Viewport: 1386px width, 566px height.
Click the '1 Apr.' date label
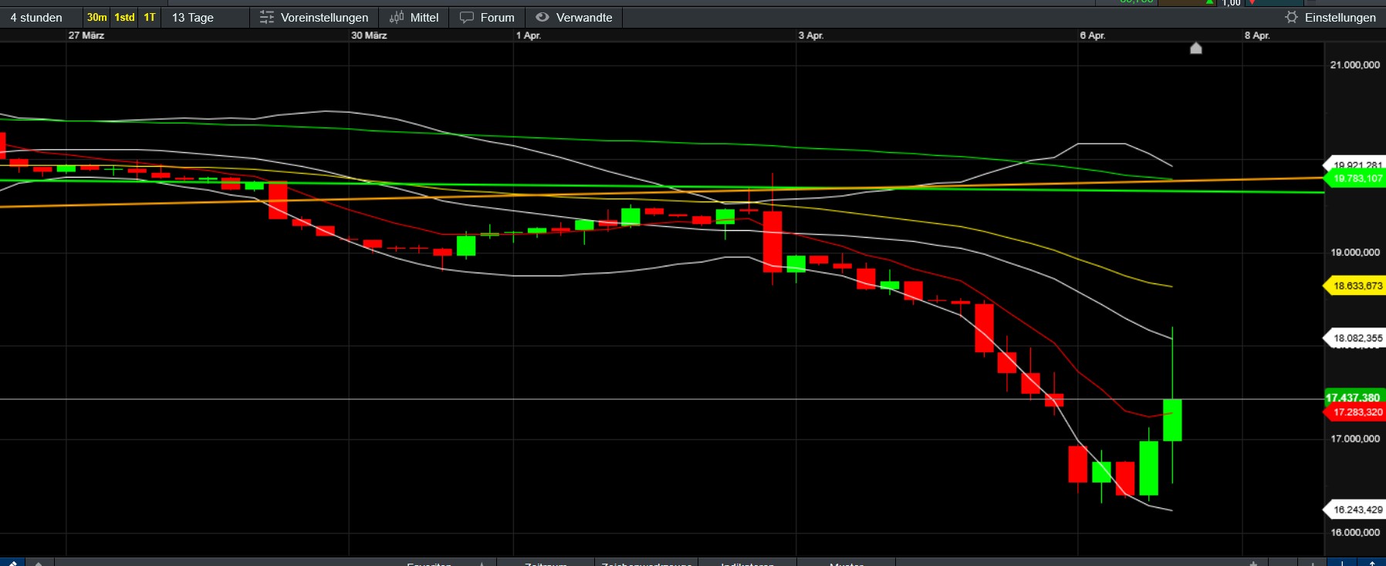point(529,36)
